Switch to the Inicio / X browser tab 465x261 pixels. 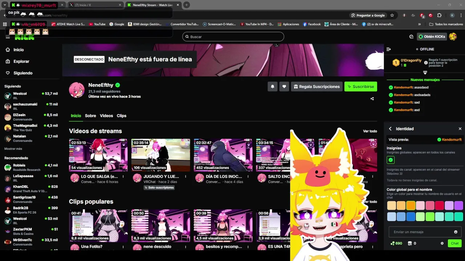tap(95, 5)
